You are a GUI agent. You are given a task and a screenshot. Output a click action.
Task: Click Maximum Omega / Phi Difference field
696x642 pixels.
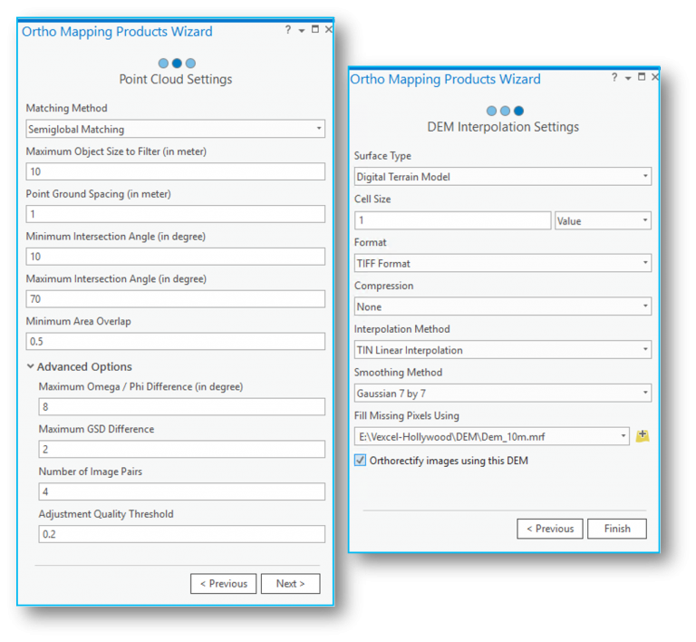coord(181,406)
